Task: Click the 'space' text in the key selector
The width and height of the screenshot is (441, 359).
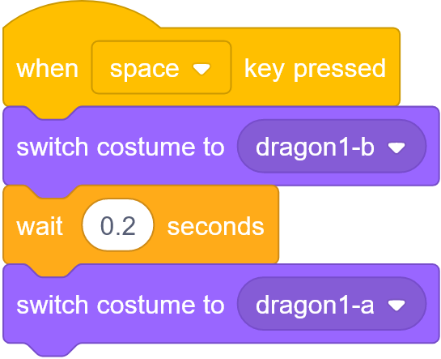Action: pos(144,70)
